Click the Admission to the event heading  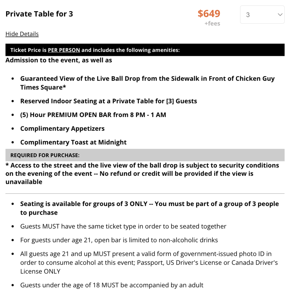[x=59, y=60]
